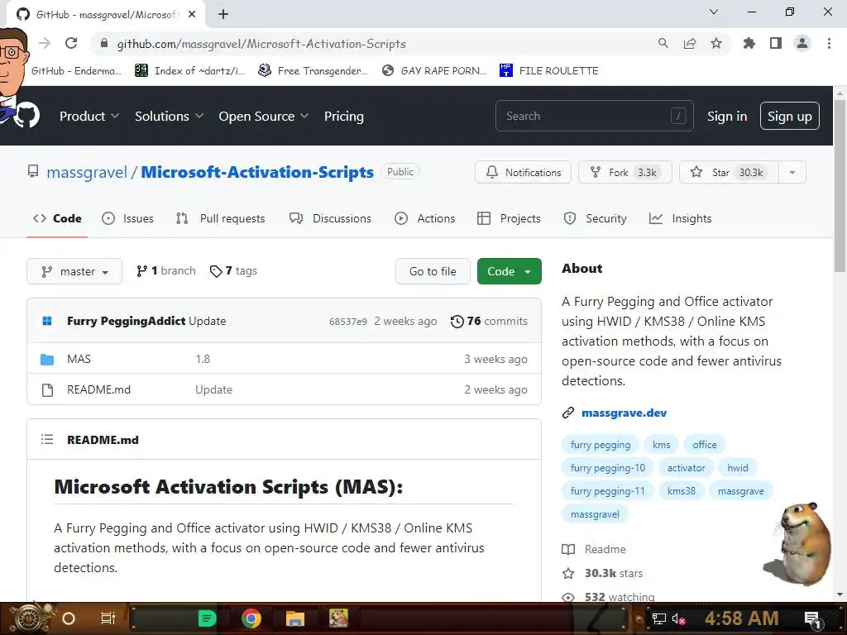Open the magnifier zoom icon in address bar
Image resolution: width=847 pixels, height=635 pixels.
pos(663,43)
